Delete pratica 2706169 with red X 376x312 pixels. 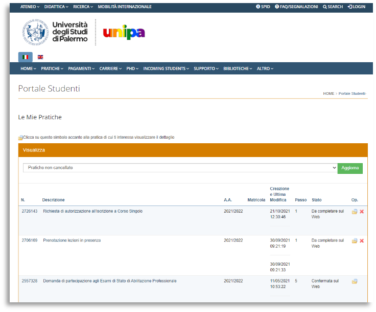point(362,241)
